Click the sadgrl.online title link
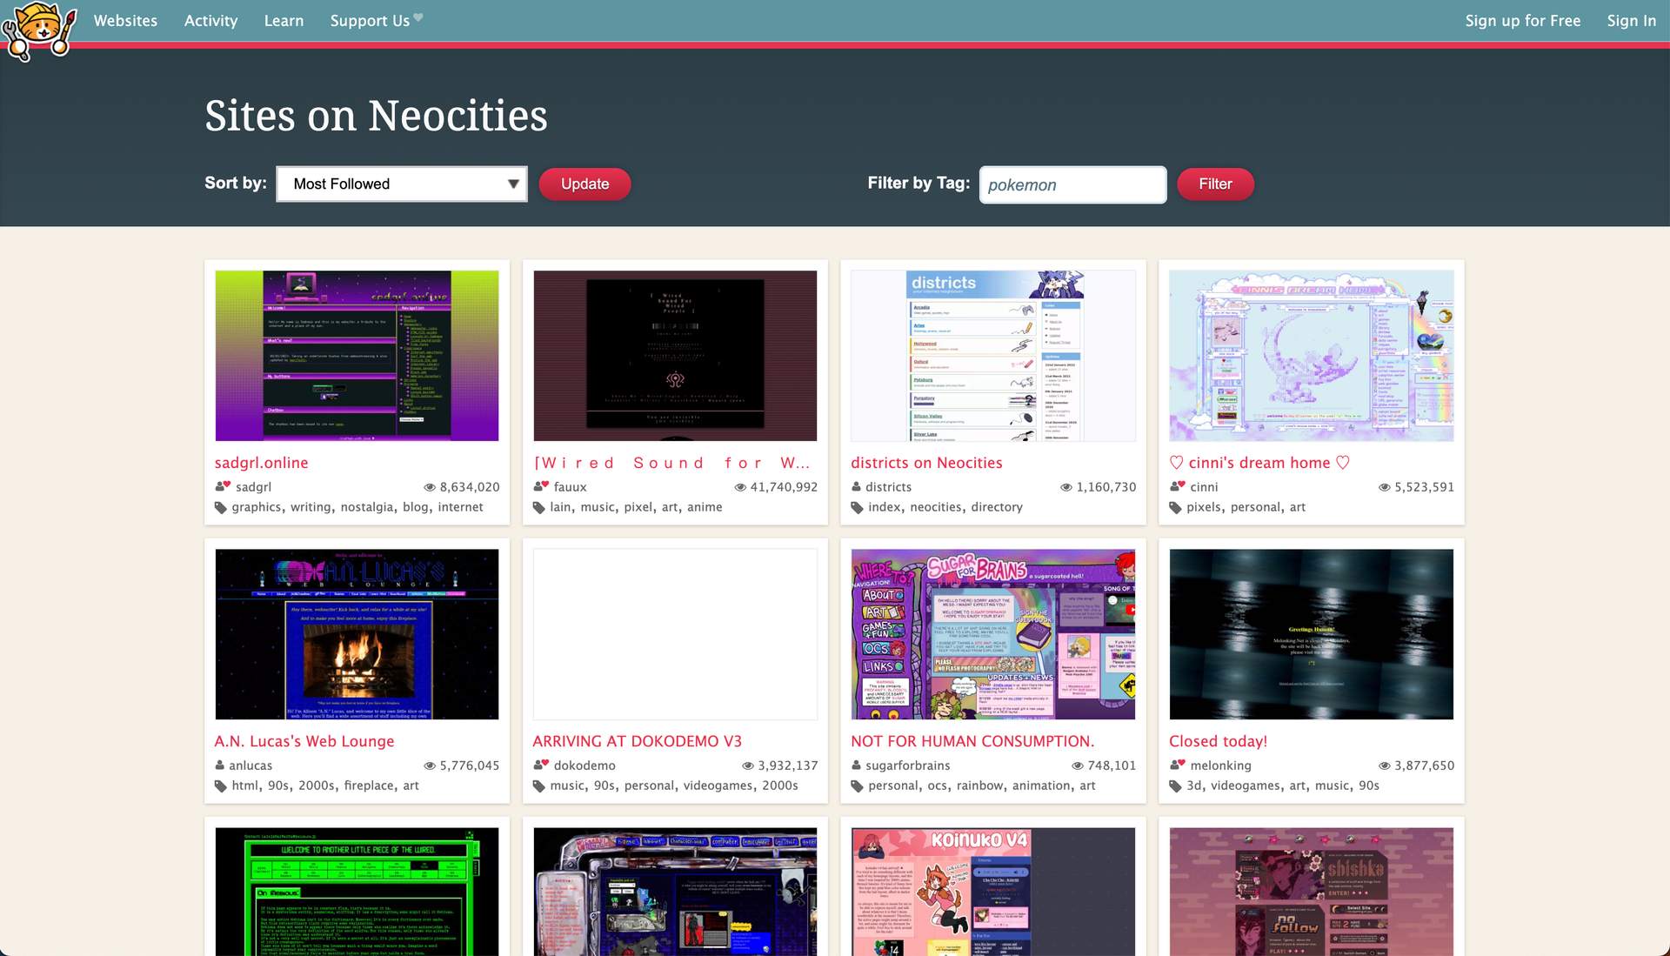1670x956 pixels. 261,463
